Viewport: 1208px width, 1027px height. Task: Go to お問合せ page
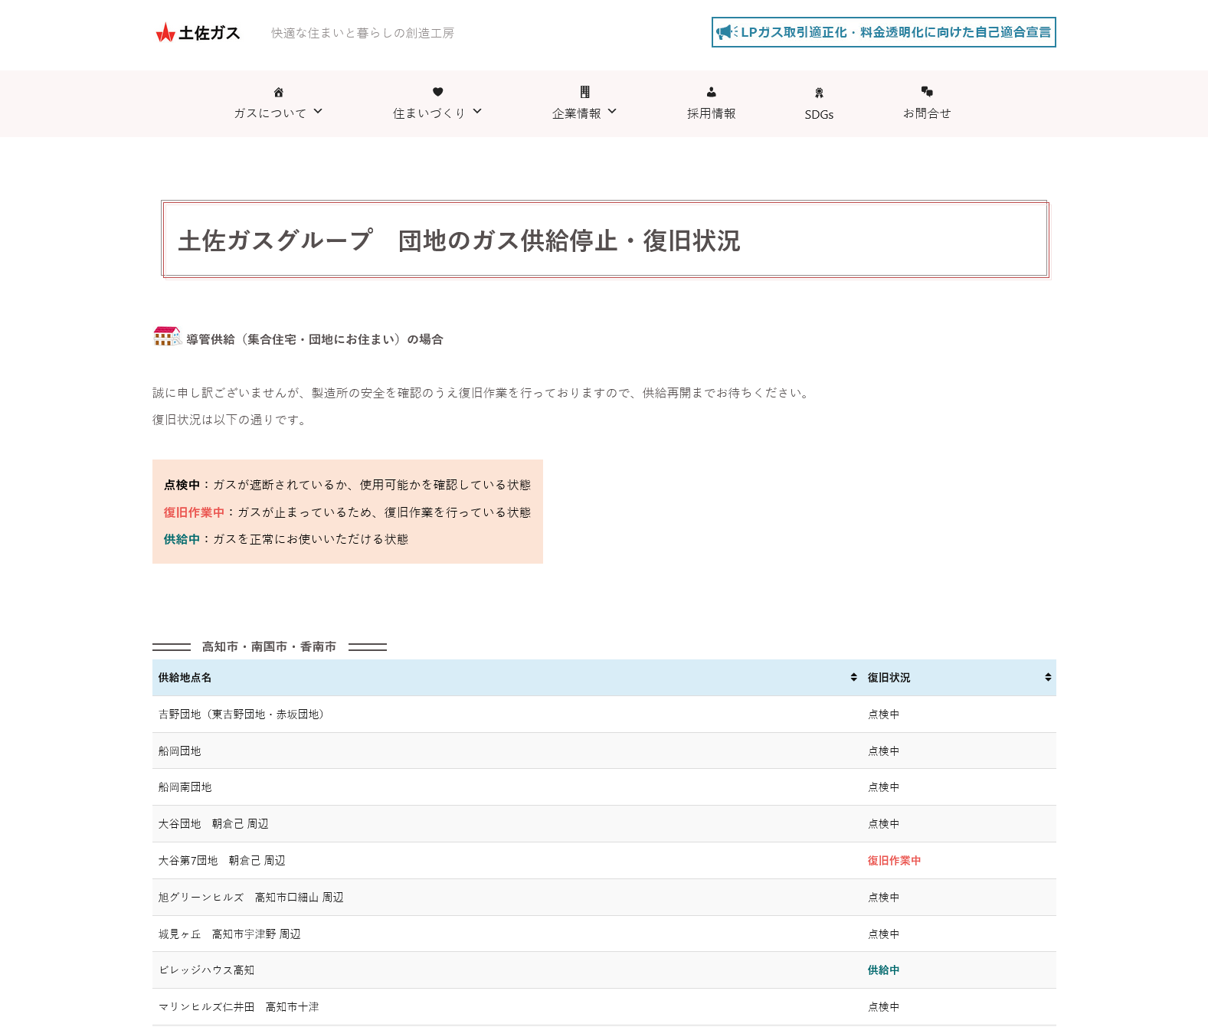click(927, 113)
